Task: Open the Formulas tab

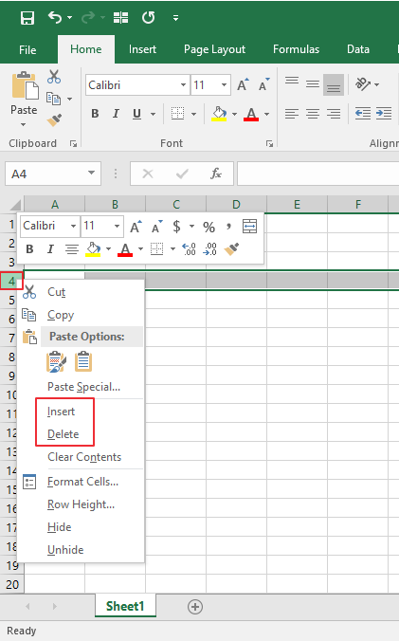Action: 296,49
